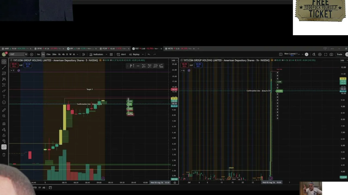
Task: Toggle stay in drawing mode
Action: pos(4,129)
